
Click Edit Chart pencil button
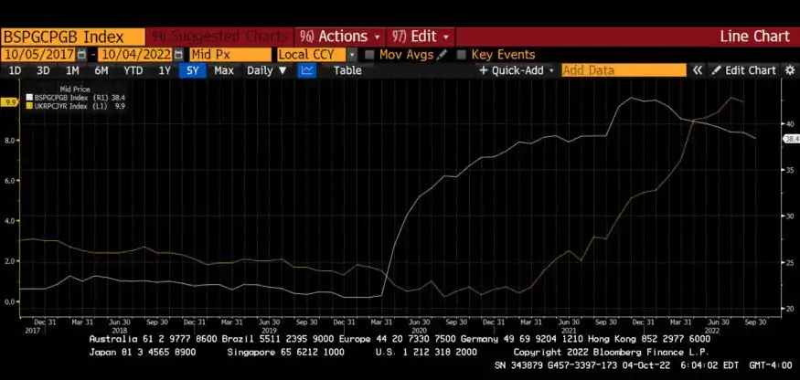[x=744, y=70]
